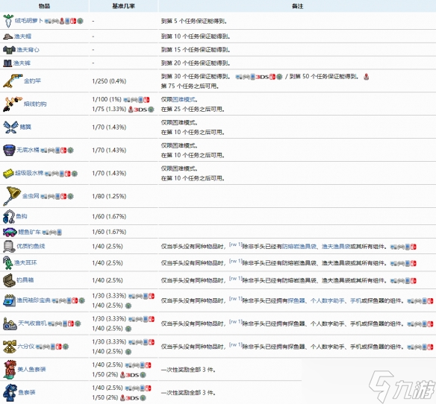
Task: Click the 鲤鱼矿车 minecart icon
Action: pos(10,232)
